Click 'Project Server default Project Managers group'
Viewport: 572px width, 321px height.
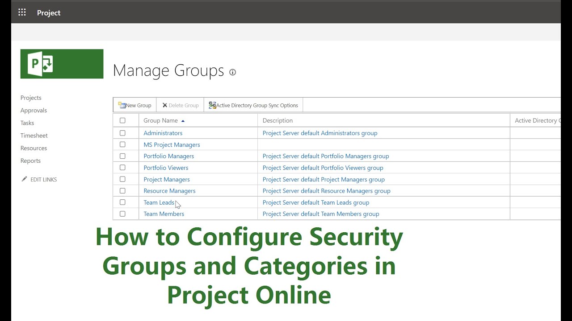coord(324,179)
